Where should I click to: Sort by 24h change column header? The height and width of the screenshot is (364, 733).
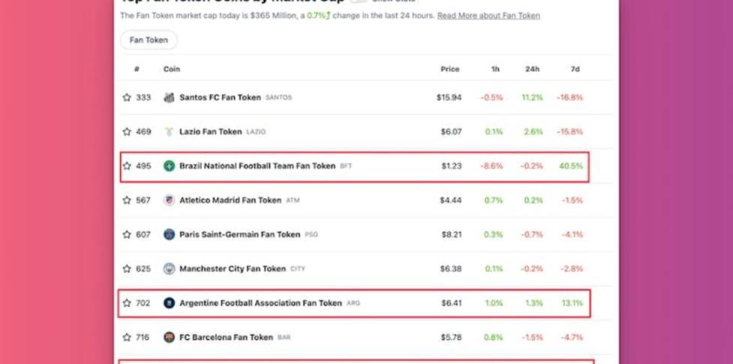(x=532, y=69)
